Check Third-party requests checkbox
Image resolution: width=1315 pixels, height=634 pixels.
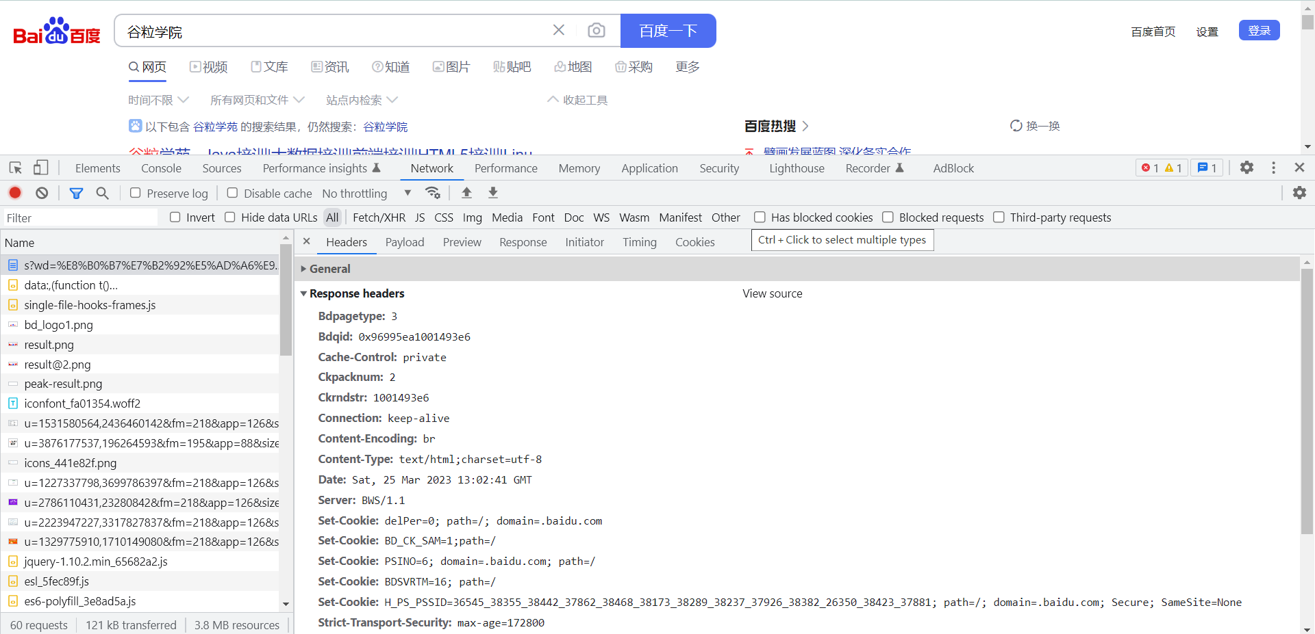(x=999, y=217)
